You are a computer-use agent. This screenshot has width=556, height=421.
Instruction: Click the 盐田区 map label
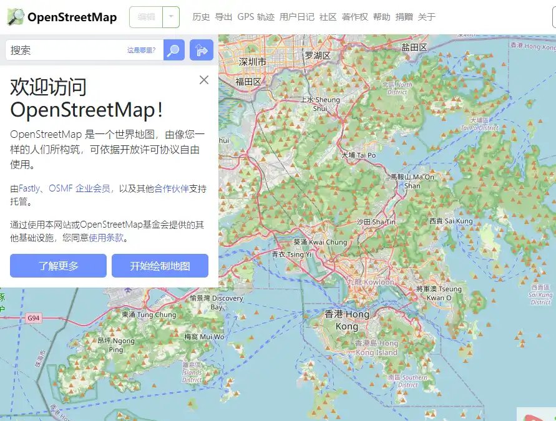pos(414,47)
